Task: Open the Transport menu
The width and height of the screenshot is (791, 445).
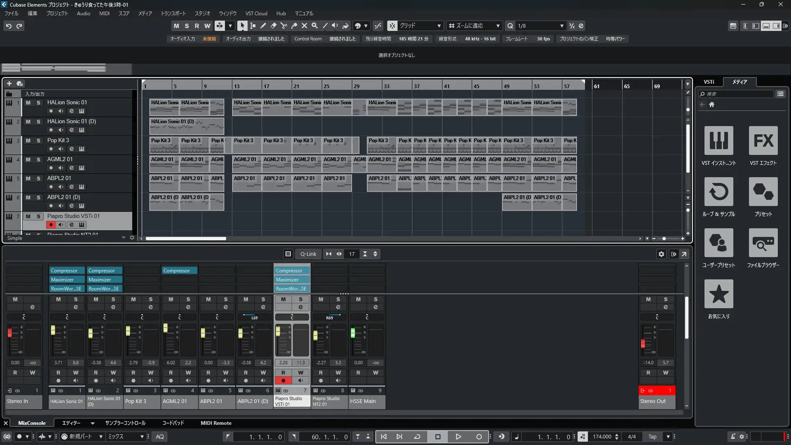Action: click(173, 13)
